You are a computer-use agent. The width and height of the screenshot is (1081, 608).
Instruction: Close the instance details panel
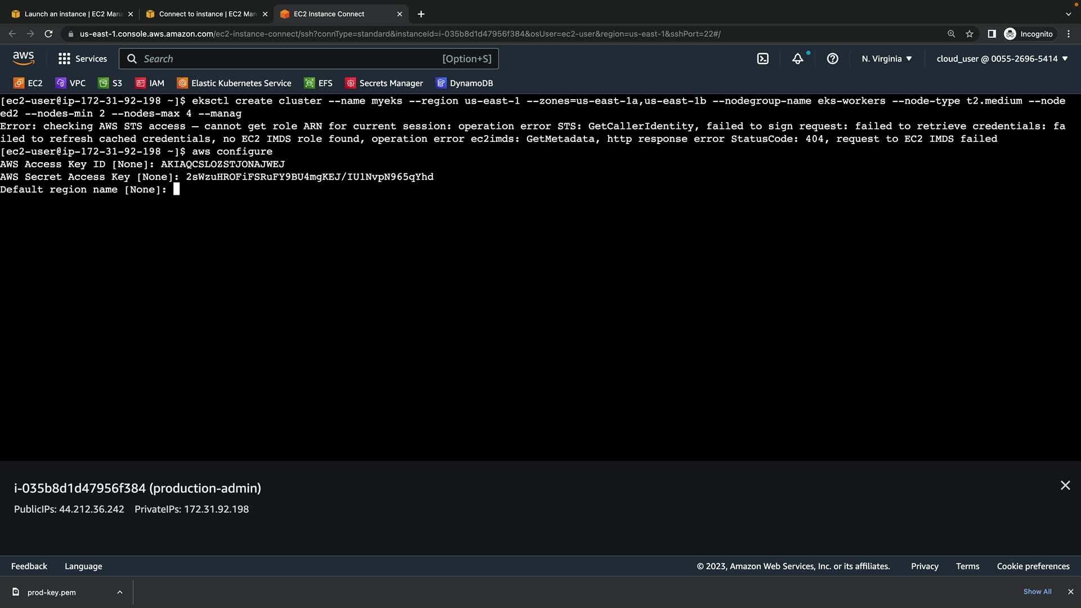point(1065,485)
